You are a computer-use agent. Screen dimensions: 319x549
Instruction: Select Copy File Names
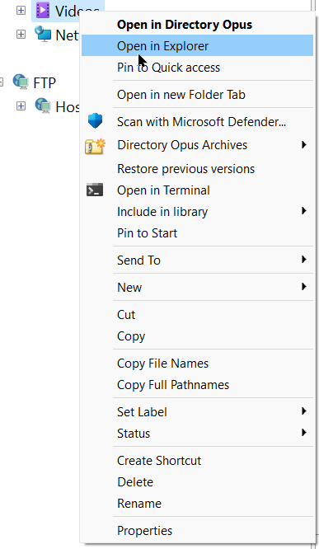[198, 363]
